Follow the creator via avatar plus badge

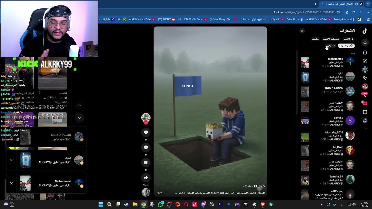pos(146,122)
